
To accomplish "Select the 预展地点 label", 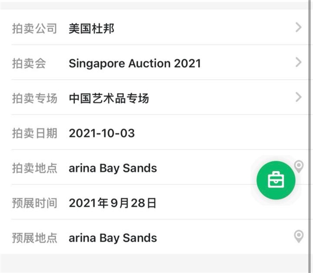I will pos(35,238).
